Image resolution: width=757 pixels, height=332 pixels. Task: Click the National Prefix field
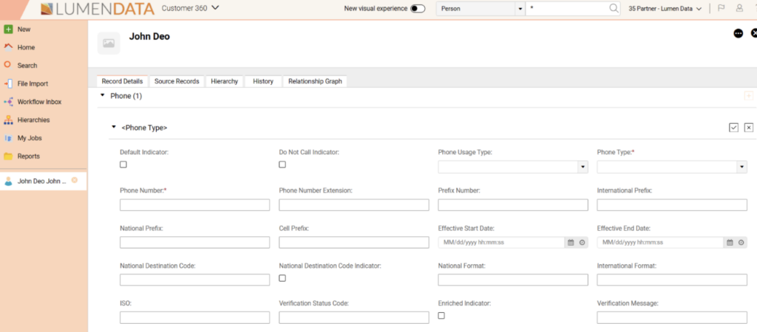point(194,243)
